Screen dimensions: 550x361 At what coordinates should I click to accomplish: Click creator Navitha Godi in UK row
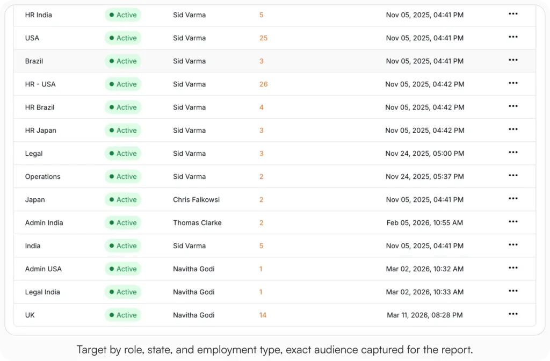pos(193,315)
